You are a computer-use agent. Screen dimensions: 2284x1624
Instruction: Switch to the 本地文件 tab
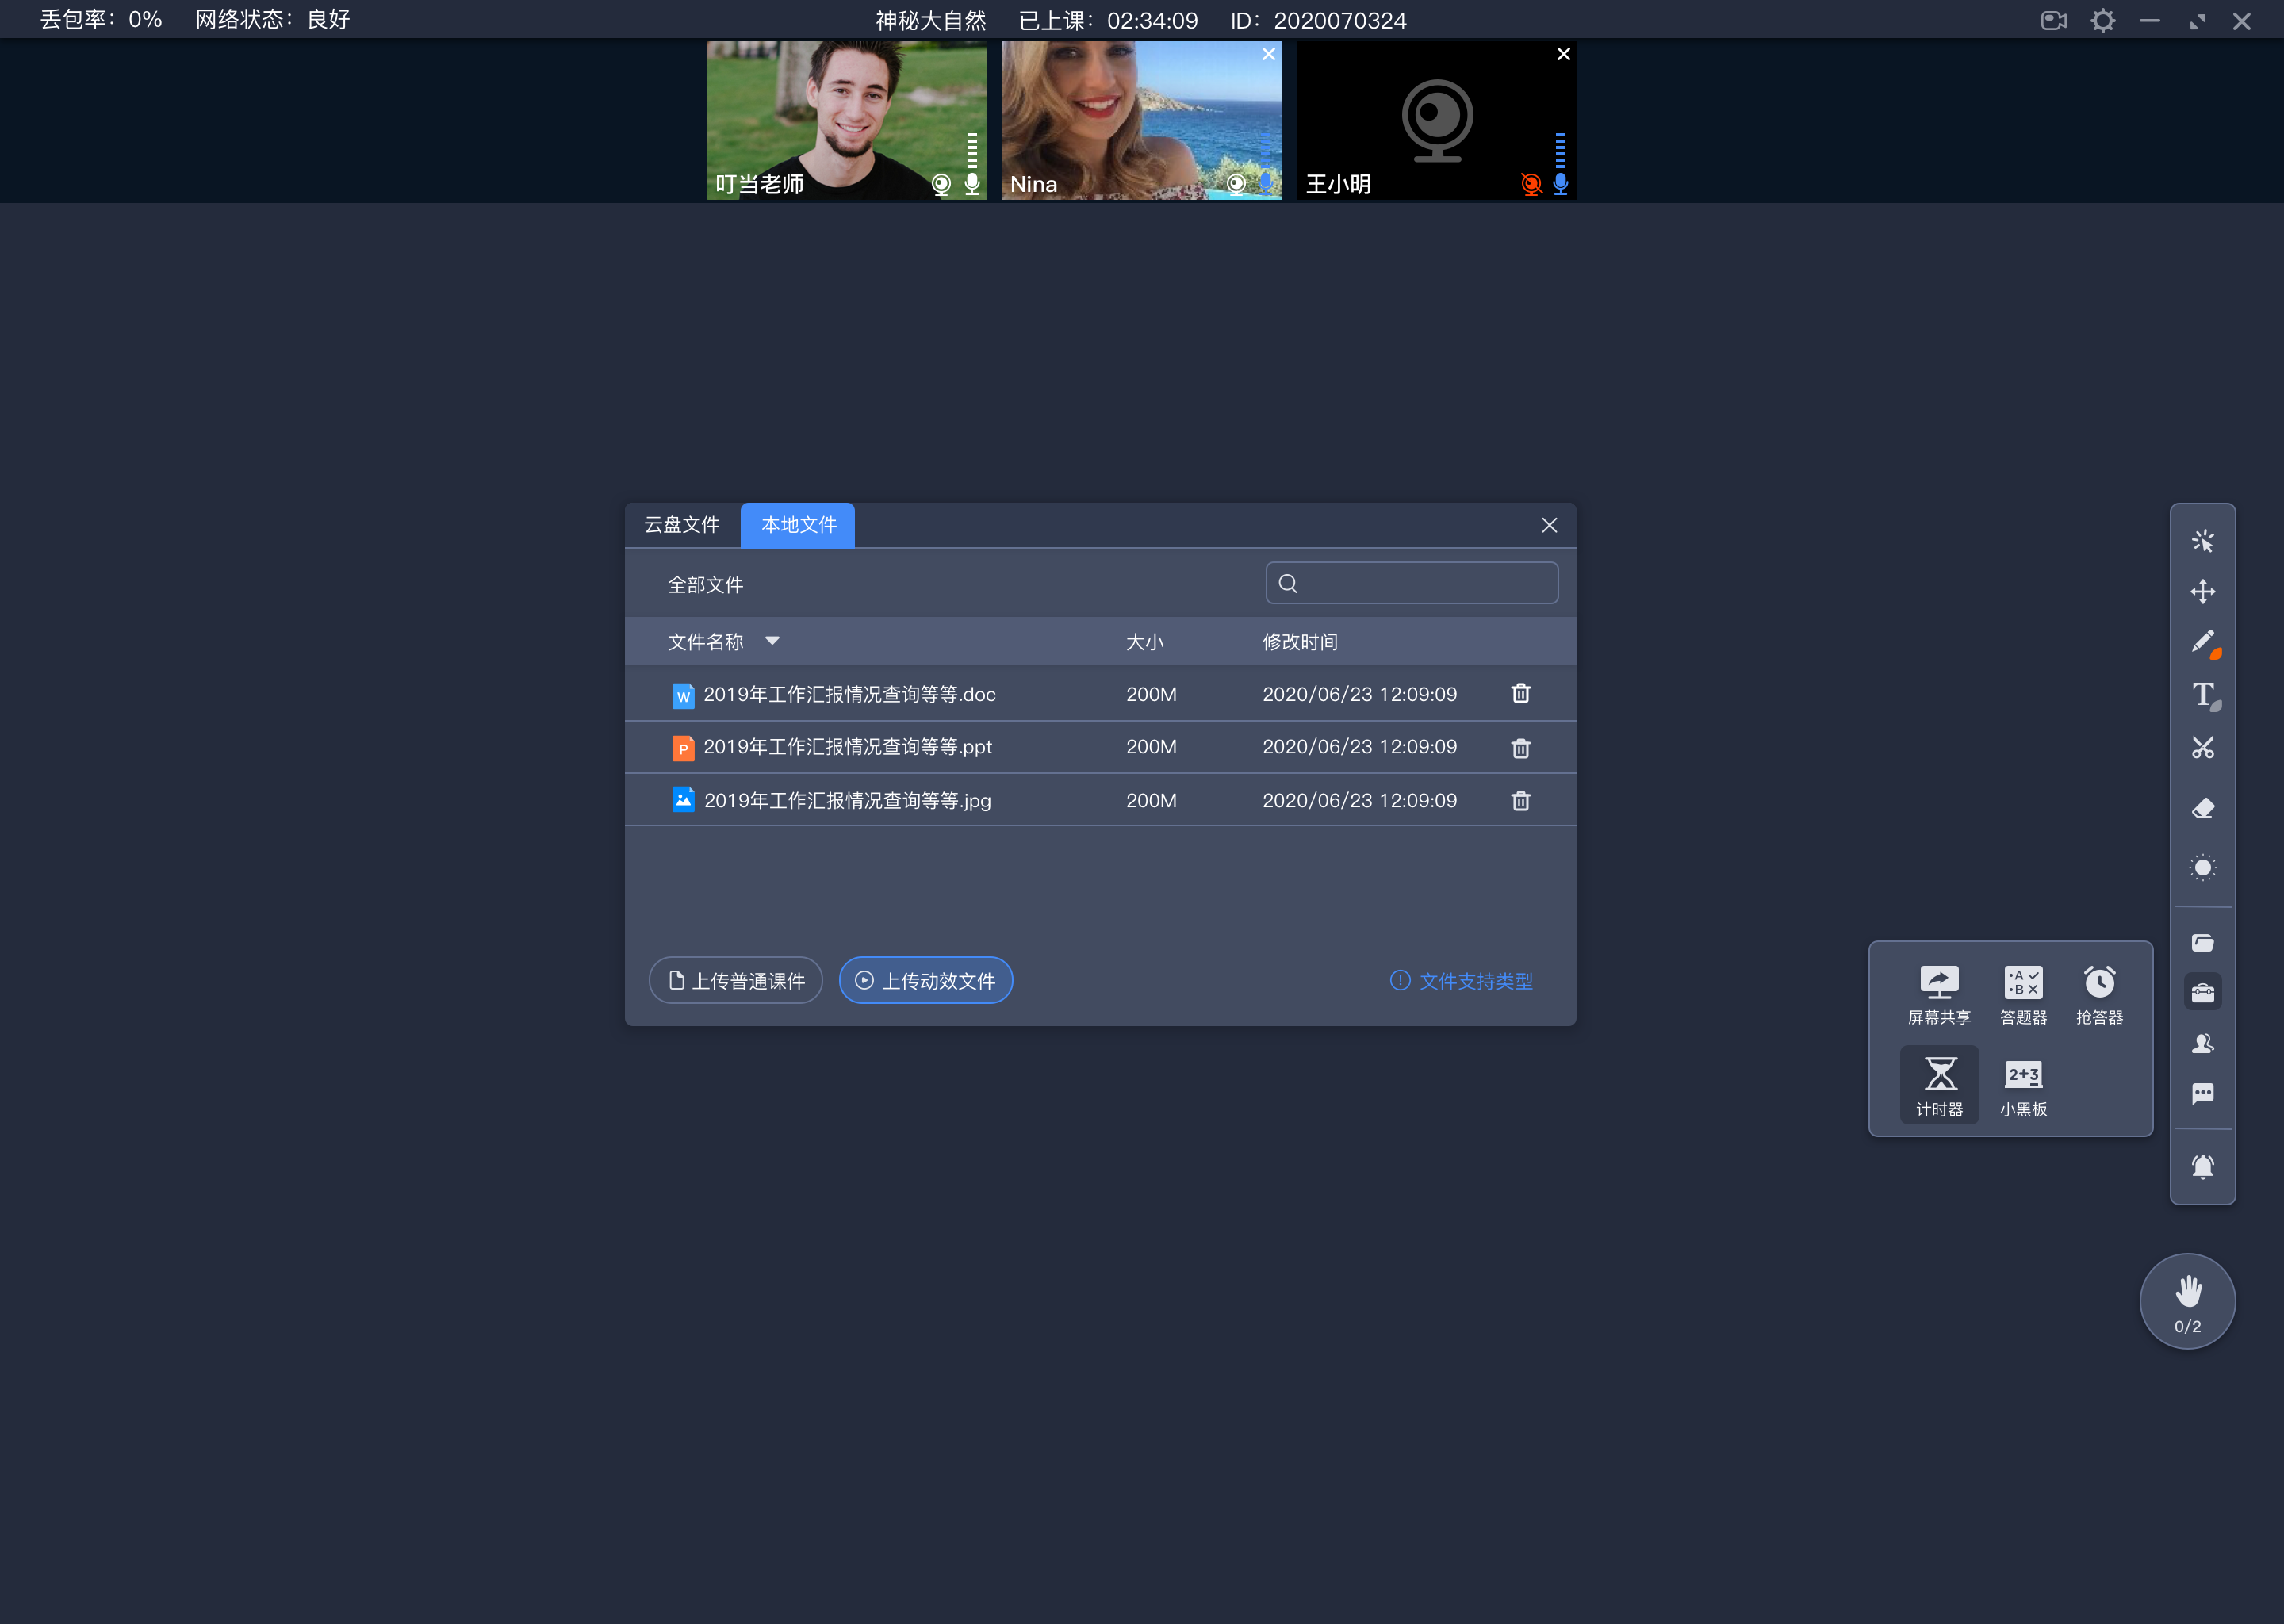tap(794, 524)
